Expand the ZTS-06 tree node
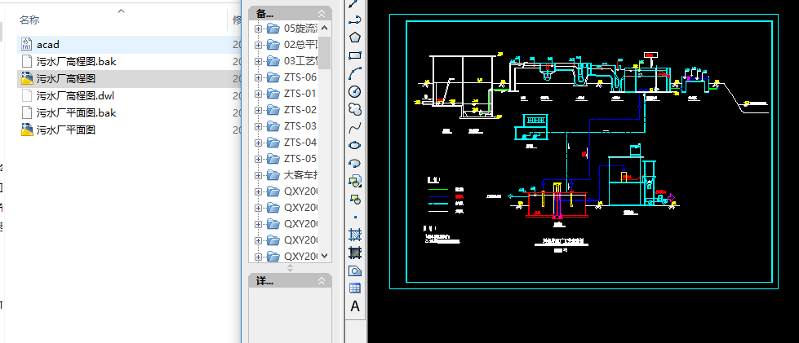 (x=258, y=78)
